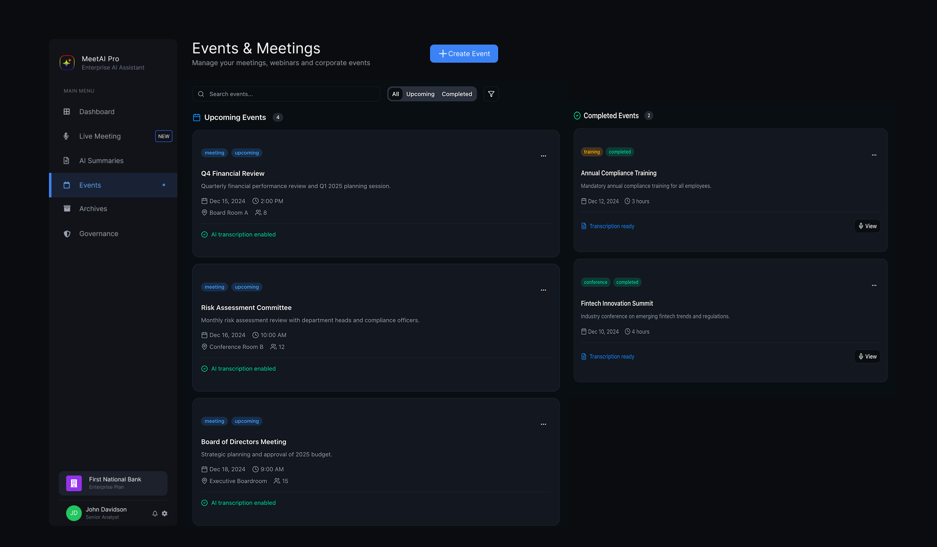Open settings gear next to John Davidson
The height and width of the screenshot is (547, 937).
tap(165, 513)
